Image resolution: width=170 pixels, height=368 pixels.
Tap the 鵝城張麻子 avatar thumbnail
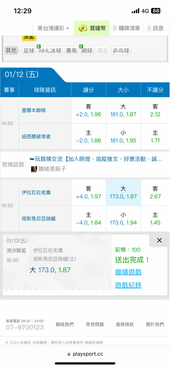click(x=34, y=169)
